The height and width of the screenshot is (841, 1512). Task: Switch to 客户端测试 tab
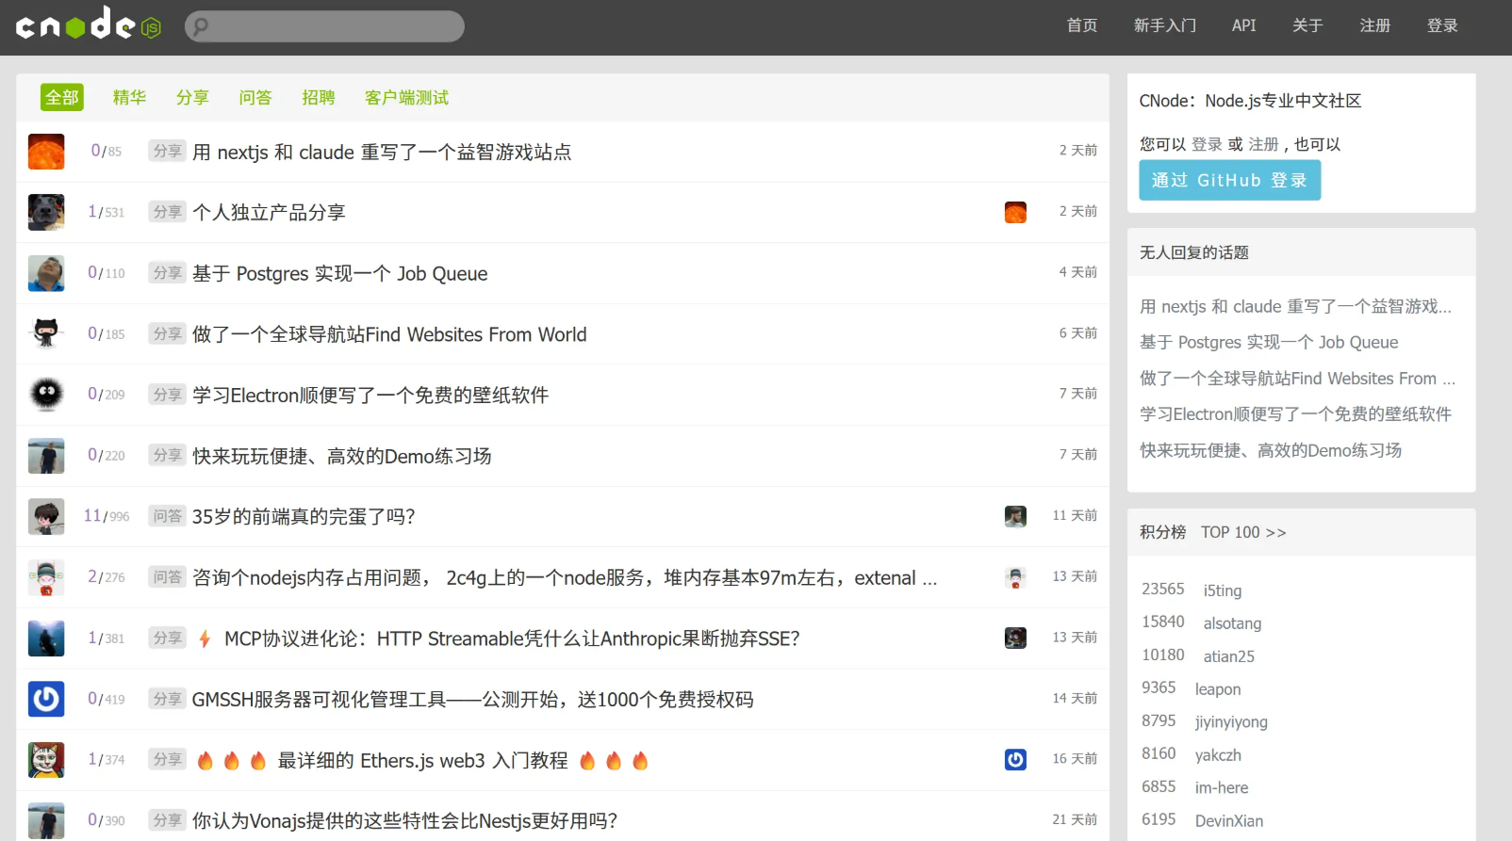406,97
